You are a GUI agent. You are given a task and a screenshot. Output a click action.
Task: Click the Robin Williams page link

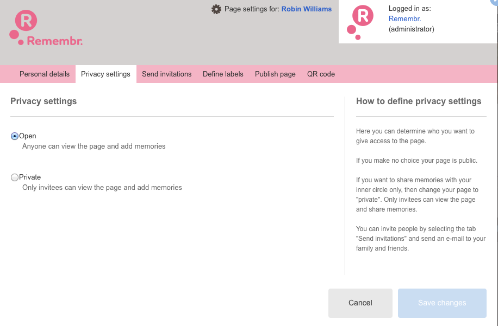(x=306, y=9)
